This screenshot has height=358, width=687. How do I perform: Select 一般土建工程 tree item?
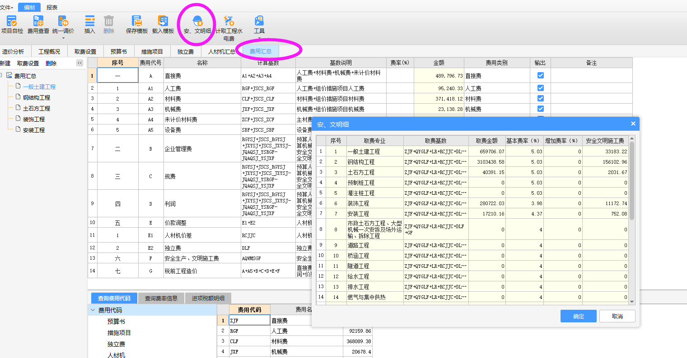click(39, 87)
